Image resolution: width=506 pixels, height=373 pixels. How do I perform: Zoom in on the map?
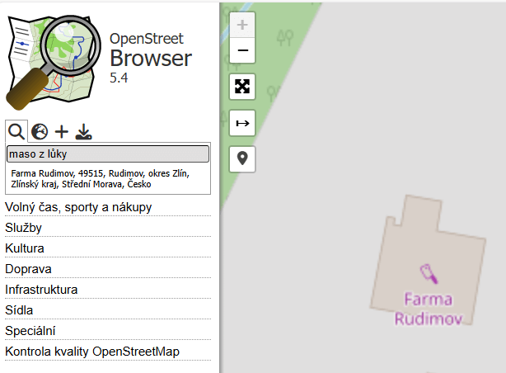242,25
